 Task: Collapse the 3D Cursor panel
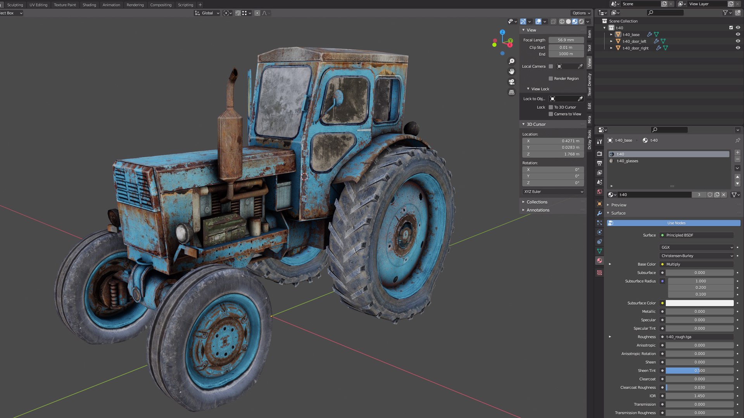point(535,124)
